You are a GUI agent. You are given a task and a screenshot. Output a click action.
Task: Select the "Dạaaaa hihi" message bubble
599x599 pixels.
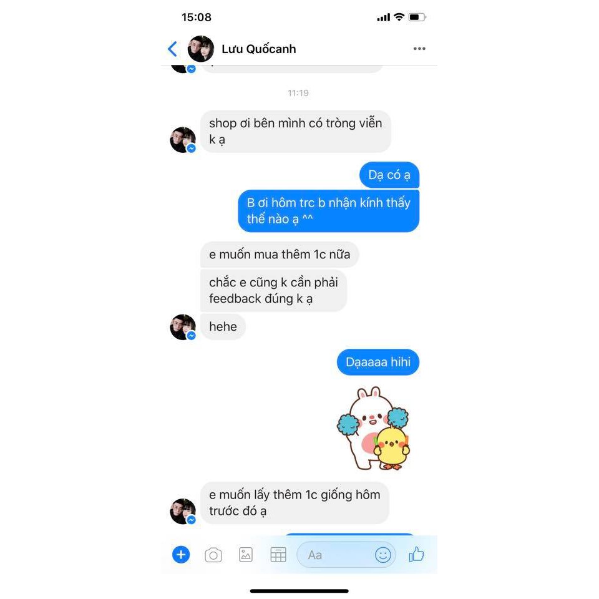pyautogui.click(x=378, y=362)
